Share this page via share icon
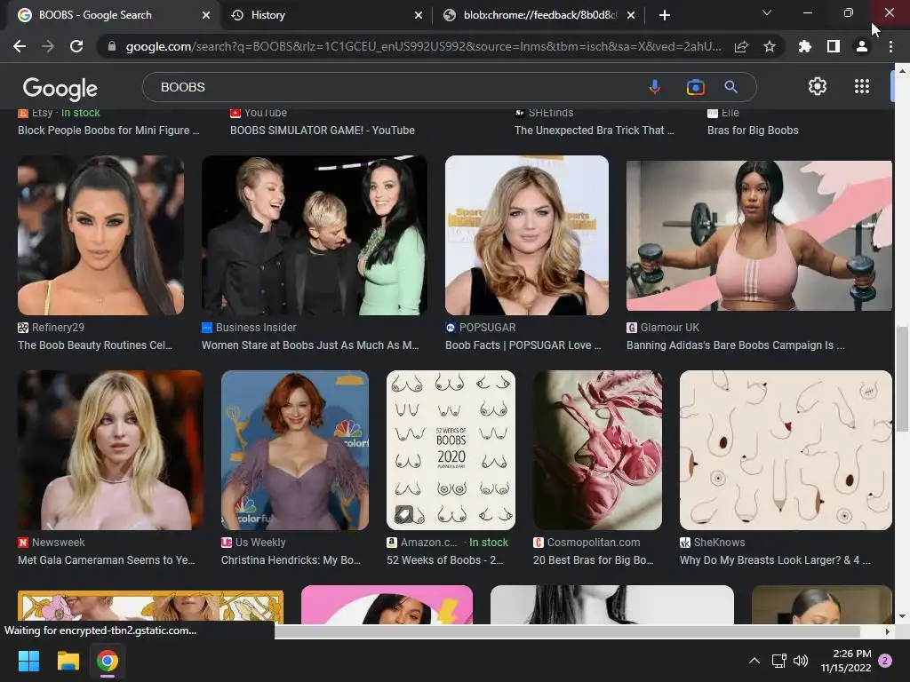Screen dimensions: 910x682 (741, 46)
